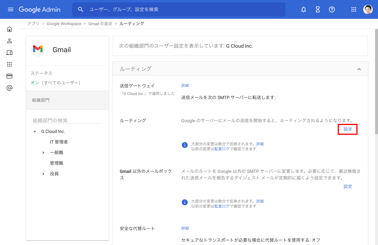Click ルーティング breadcrumb item
Image resolution: width=378 pixels, height=245 pixels.
pyautogui.click(x=132, y=24)
